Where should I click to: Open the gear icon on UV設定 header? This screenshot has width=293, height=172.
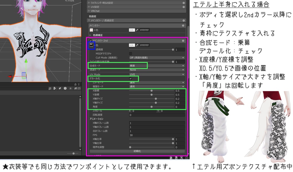click(183, 7)
